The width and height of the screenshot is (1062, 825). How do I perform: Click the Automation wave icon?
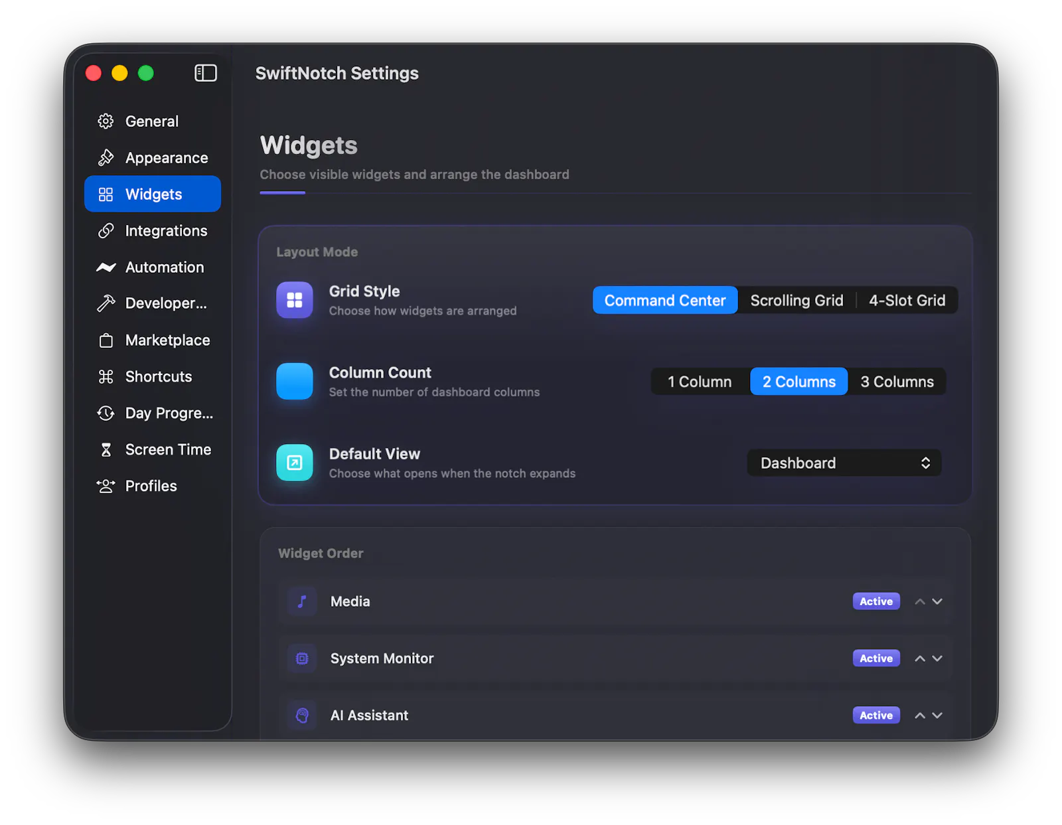[x=106, y=267]
